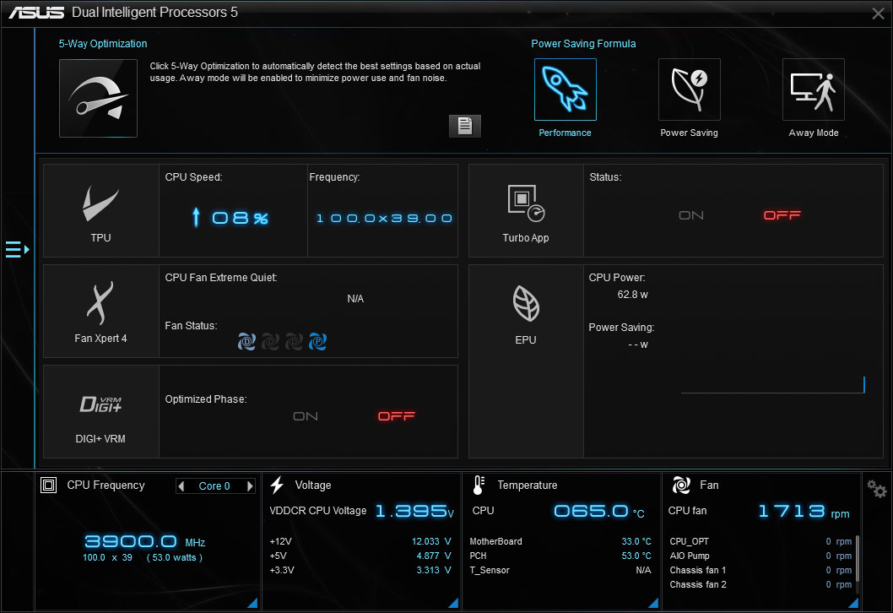Expand the CPU Frequency panel corner triangle

point(252,603)
